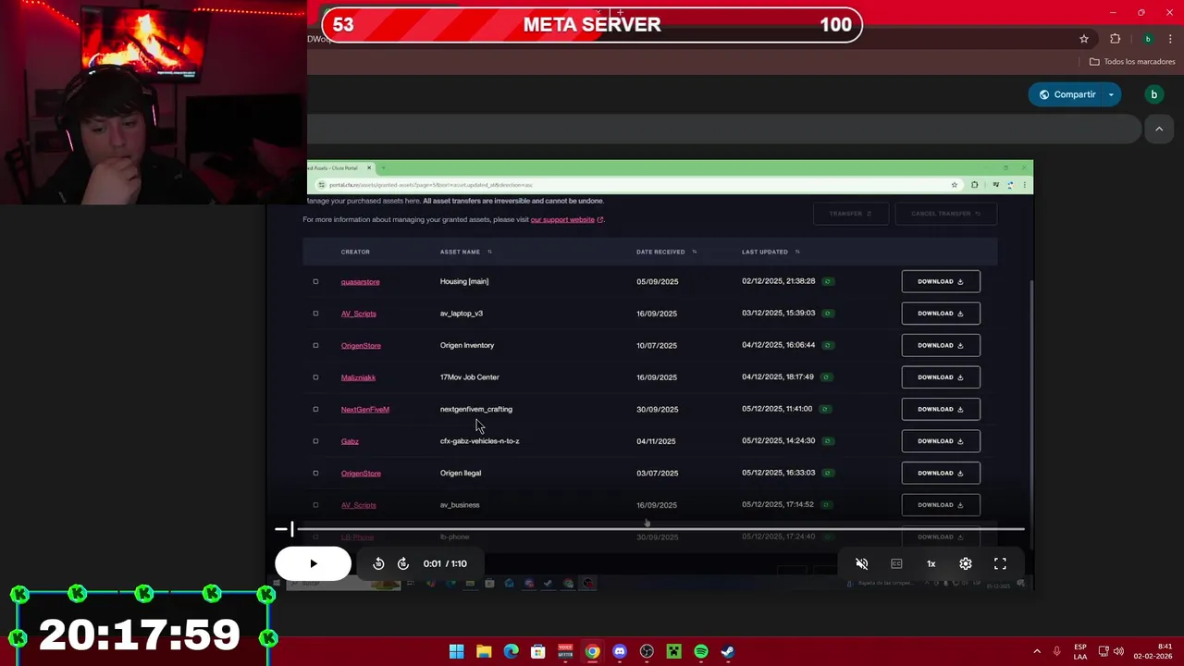The image size is (1184, 666).
Task: Open OBS Studio from the taskbar
Action: click(647, 652)
